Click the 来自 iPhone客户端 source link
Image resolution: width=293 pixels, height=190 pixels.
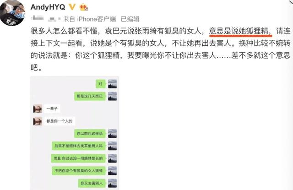coord(90,19)
